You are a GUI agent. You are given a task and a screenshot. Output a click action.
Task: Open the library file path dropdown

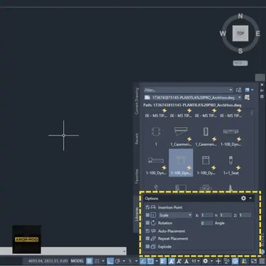(240, 97)
